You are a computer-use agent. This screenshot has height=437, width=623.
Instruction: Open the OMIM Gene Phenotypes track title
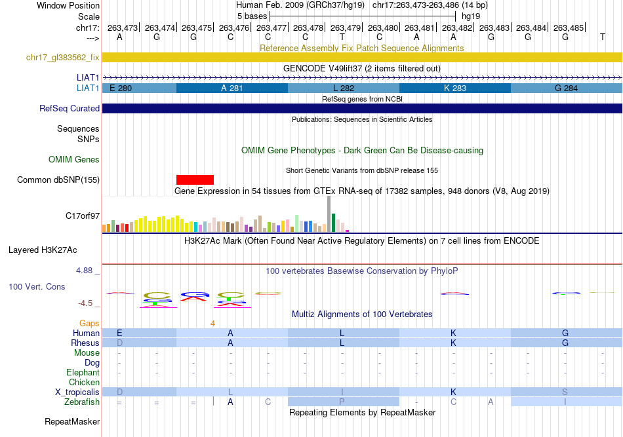[362, 151]
